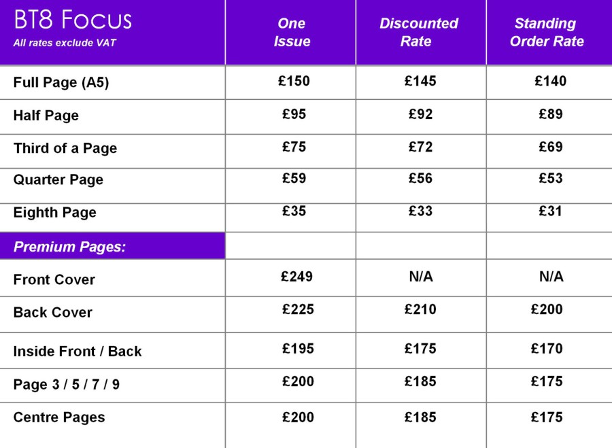Image resolution: width=612 pixels, height=448 pixels.
Task: Click the £59 Quarter Page price
Action: pyautogui.click(x=294, y=179)
